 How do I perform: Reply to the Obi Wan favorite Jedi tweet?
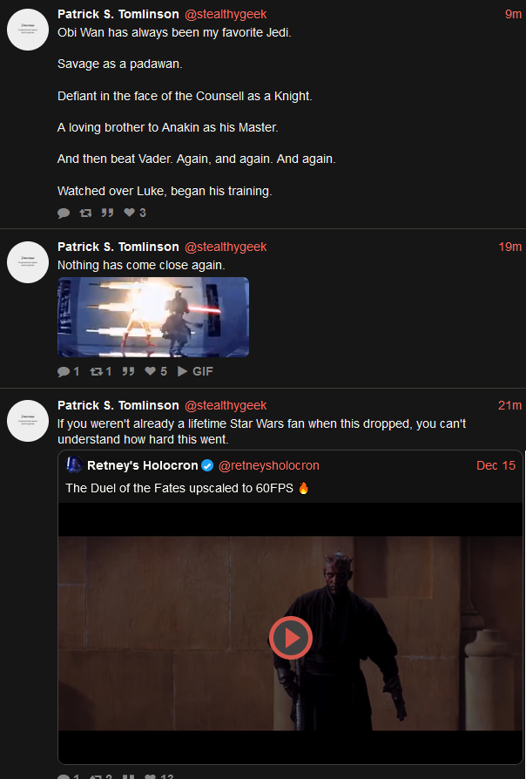[64, 213]
